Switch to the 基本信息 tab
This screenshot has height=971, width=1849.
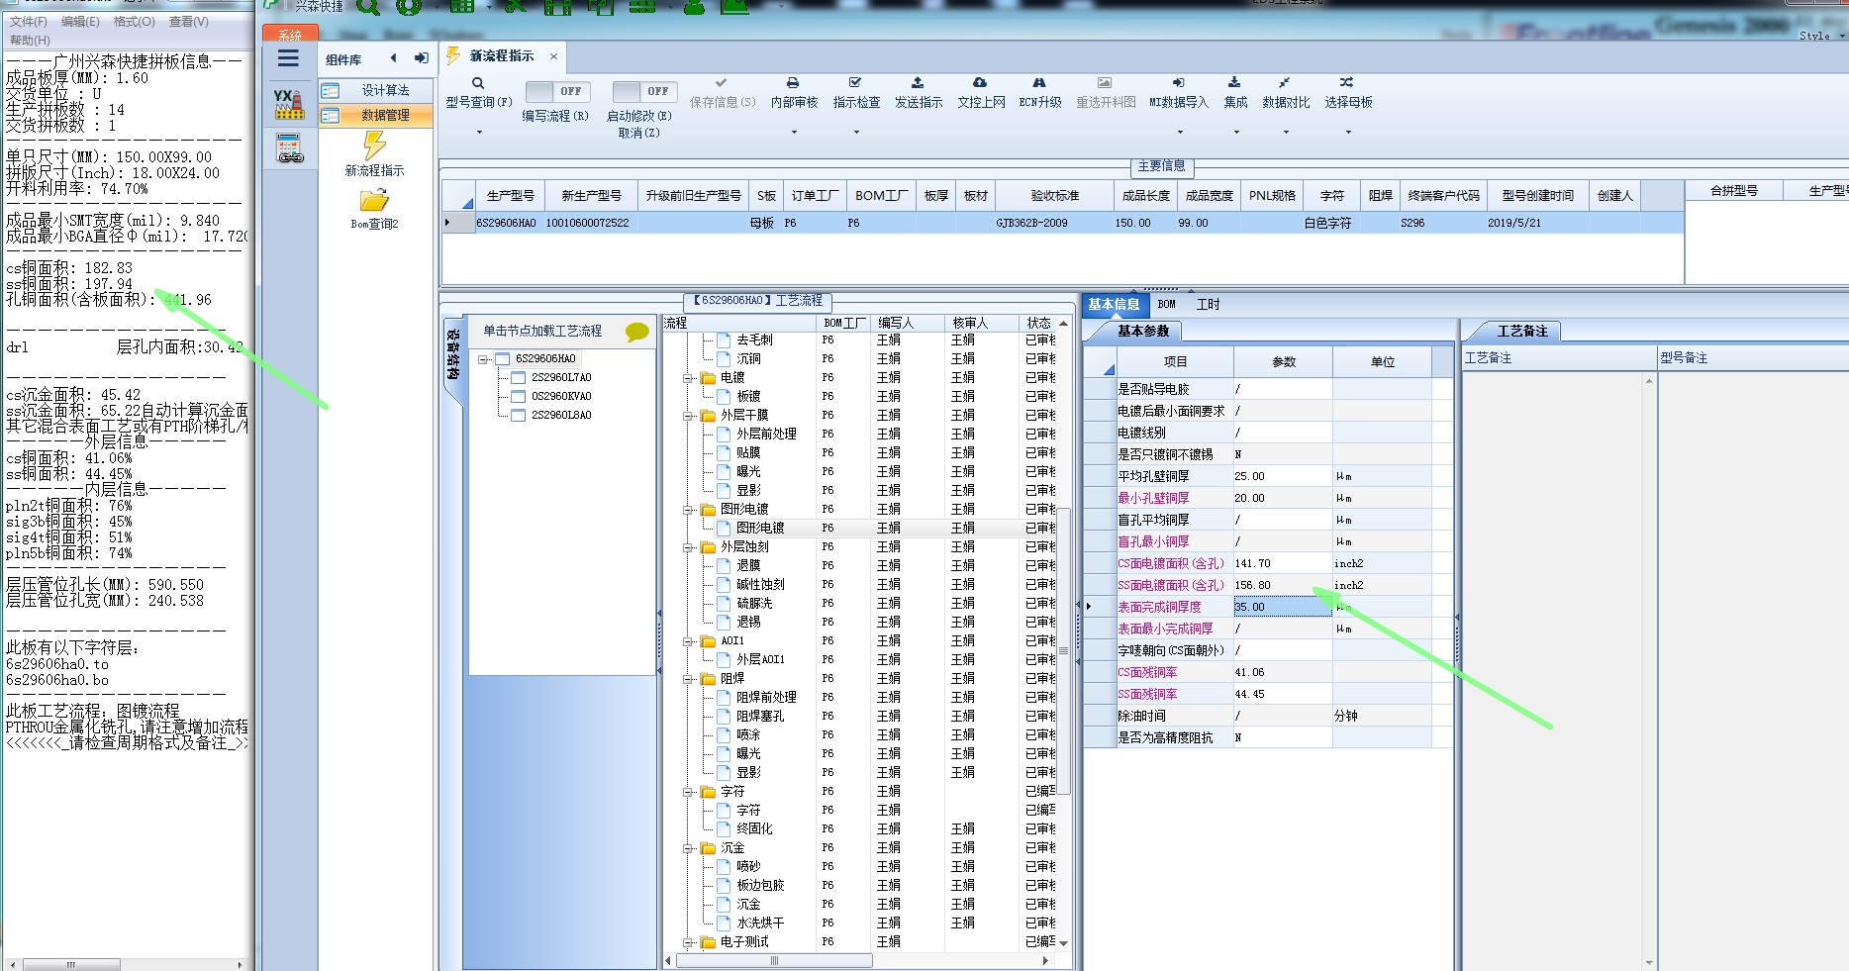tap(1114, 305)
